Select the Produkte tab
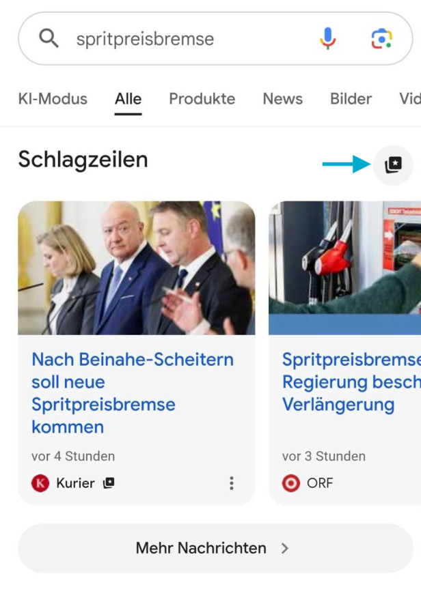Viewport: 421px width, 589px height. pos(202,99)
